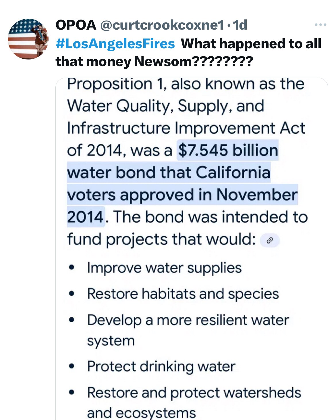The image size is (336, 420).
Task: Click 'that money Newsom????????' text
Action: [x=154, y=62]
